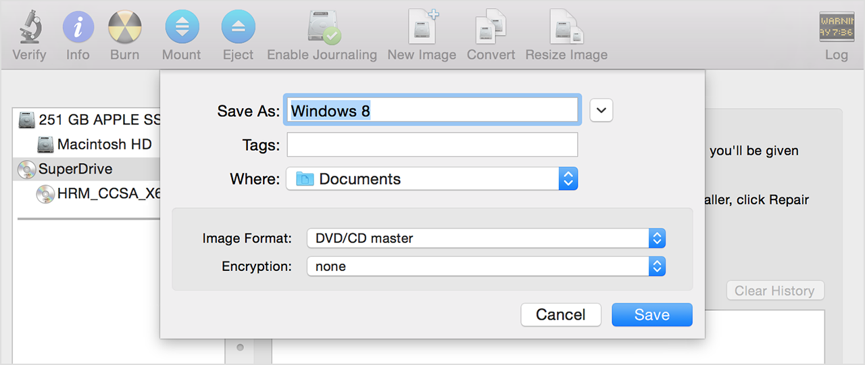This screenshot has width=865, height=365.
Task: Click the Resize Image toolbar icon
Action: [566, 27]
